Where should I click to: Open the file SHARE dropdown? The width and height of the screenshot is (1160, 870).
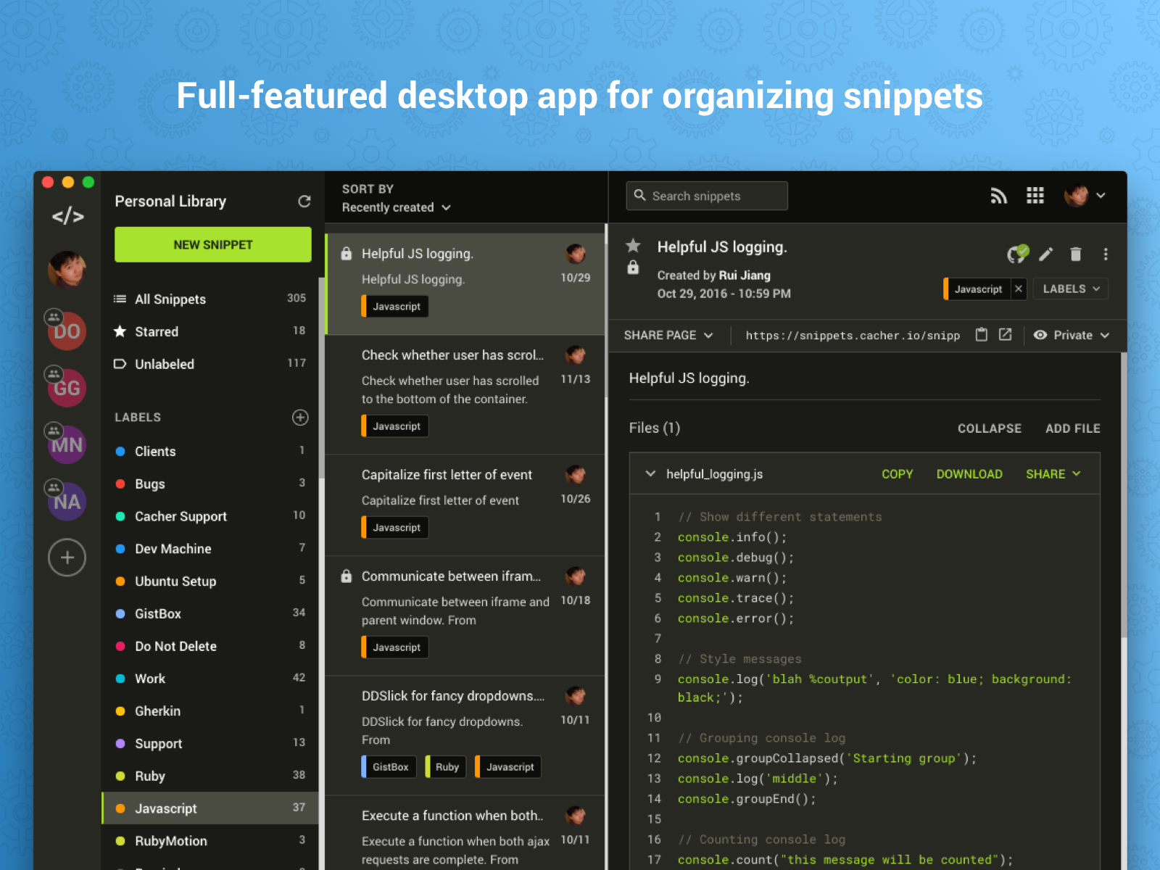pyautogui.click(x=1053, y=473)
